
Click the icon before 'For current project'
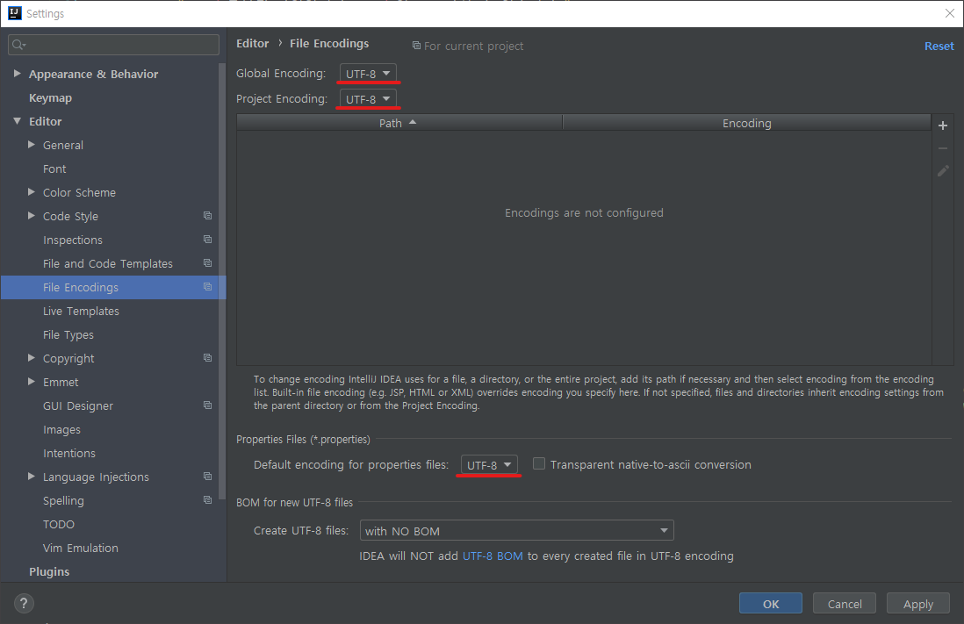pyautogui.click(x=416, y=46)
